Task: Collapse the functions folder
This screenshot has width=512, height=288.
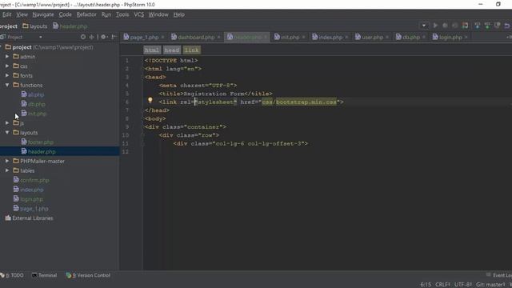Action: click(x=7, y=85)
